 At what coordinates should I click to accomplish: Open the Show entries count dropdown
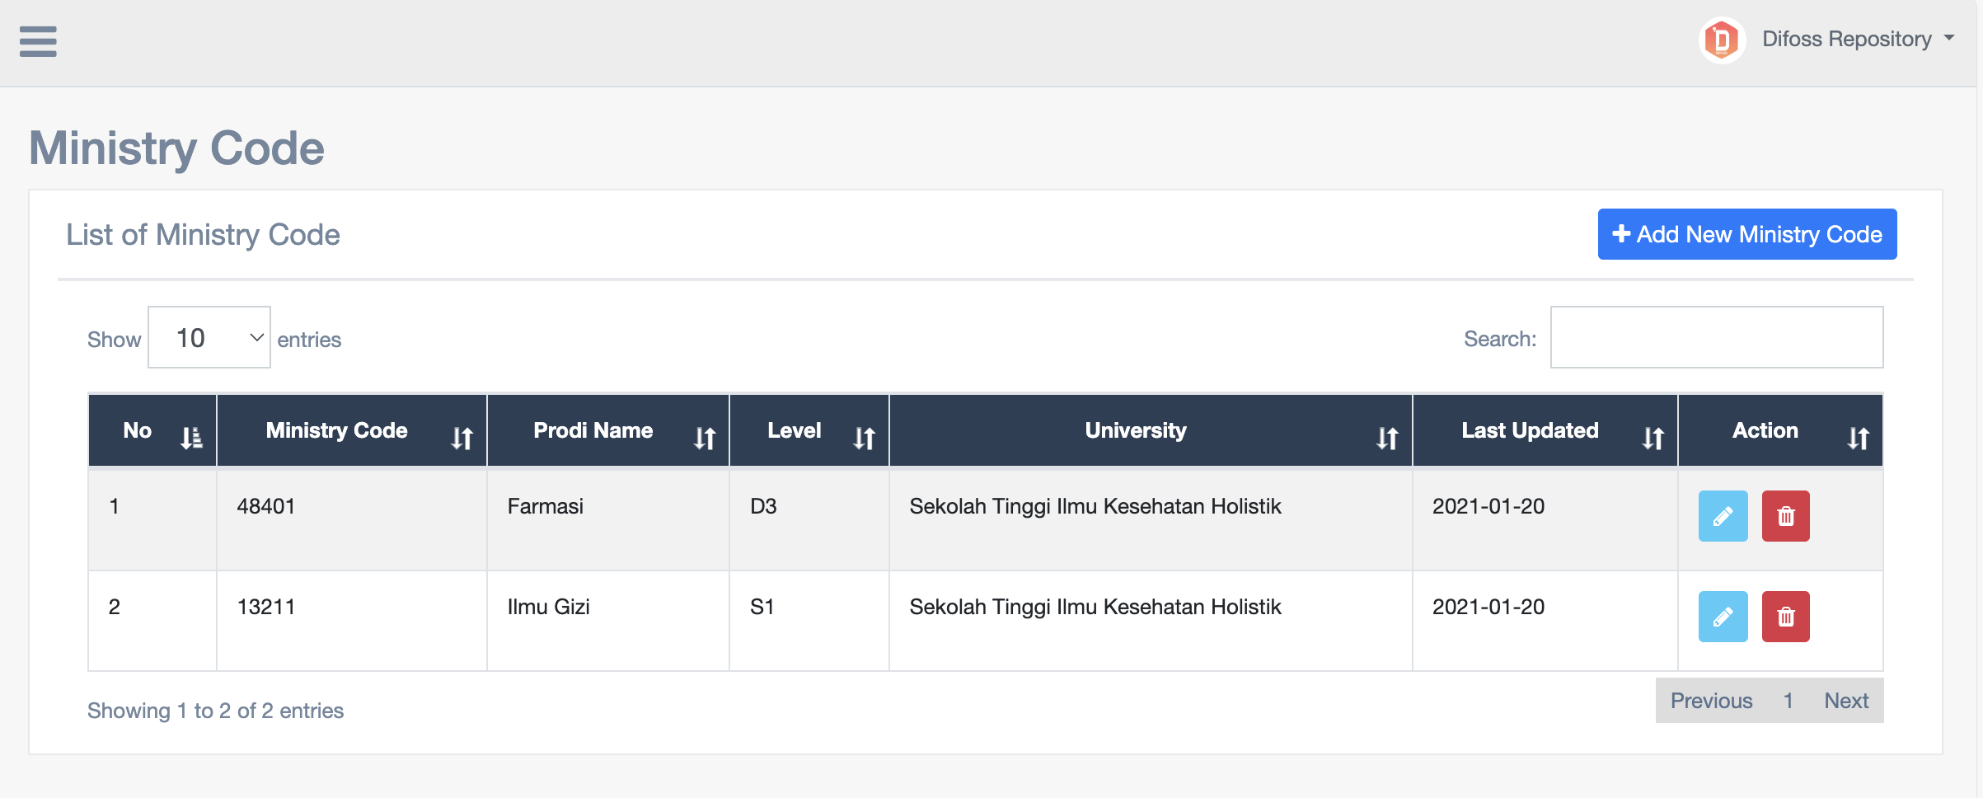click(209, 338)
